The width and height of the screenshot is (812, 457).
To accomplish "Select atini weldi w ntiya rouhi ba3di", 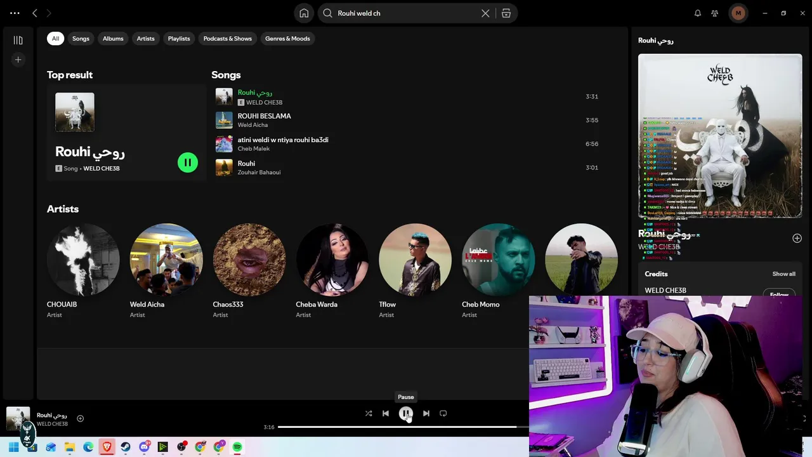I will pyautogui.click(x=406, y=143).
